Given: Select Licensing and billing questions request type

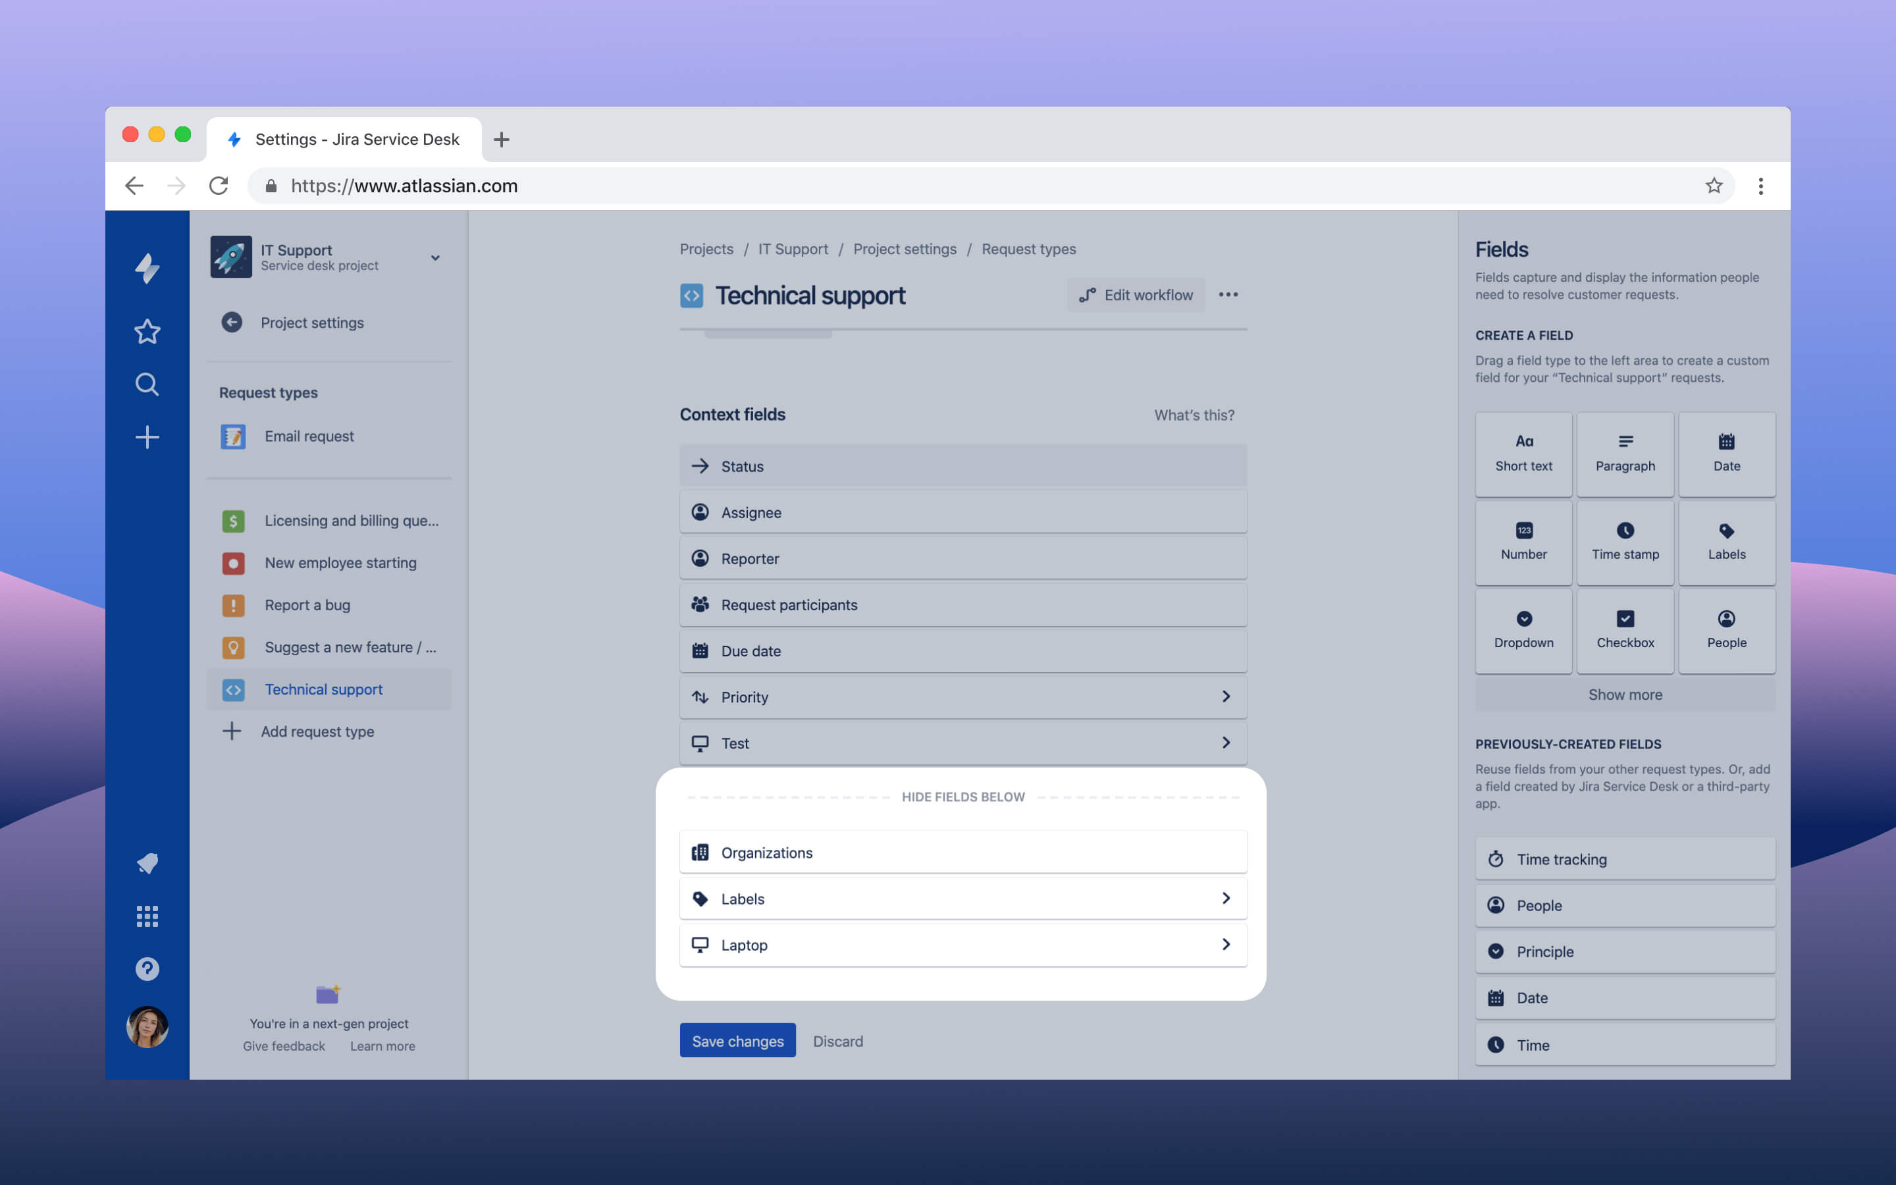Looking at the screenshot, I should (x=329, y=520).
